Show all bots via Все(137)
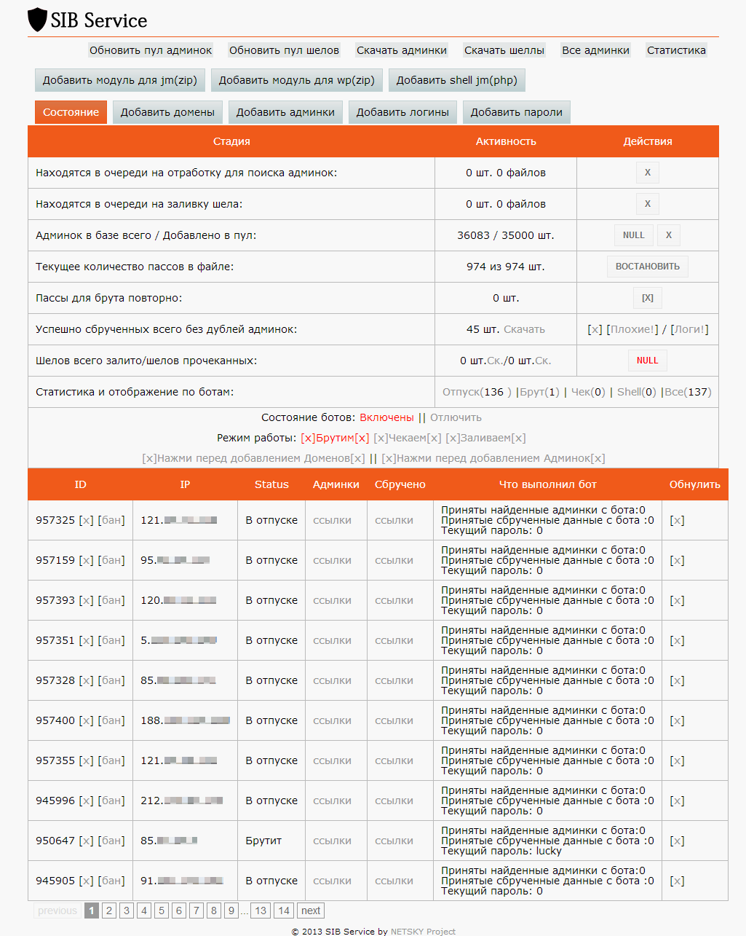746x936 pixels. [x=688, y=392]
